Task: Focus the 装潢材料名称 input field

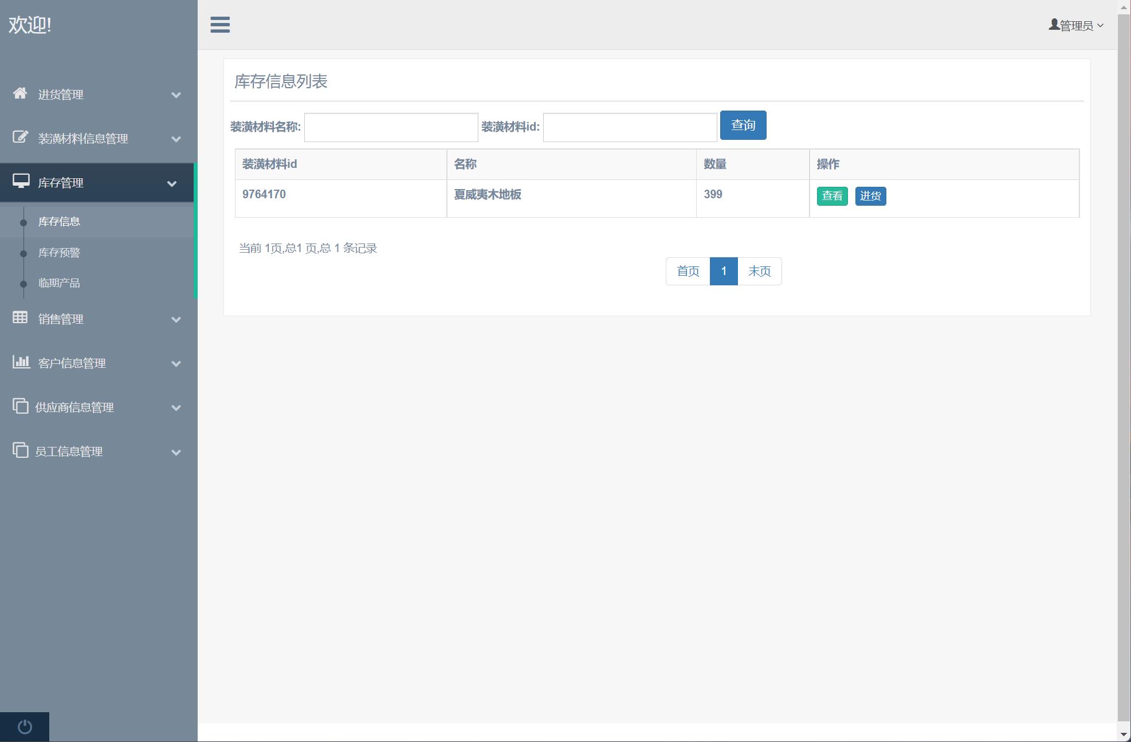Action: click(391, 127)
